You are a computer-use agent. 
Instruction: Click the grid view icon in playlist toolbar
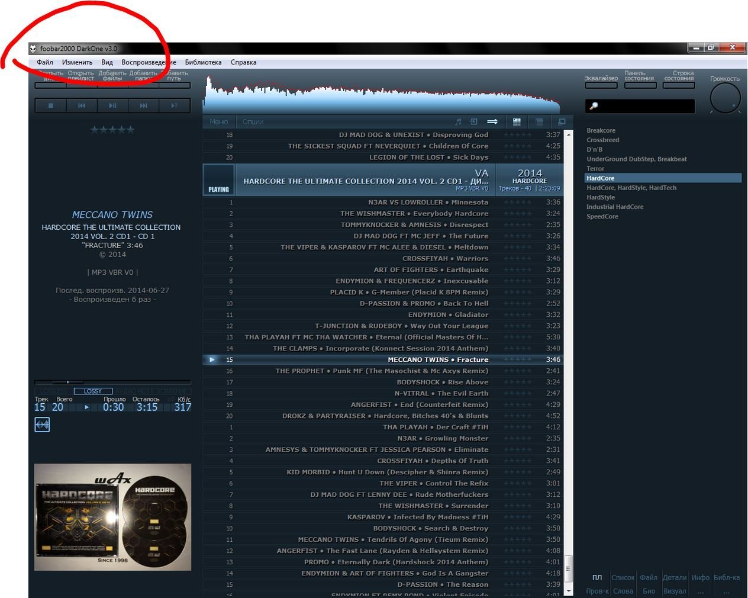point(517,122)
